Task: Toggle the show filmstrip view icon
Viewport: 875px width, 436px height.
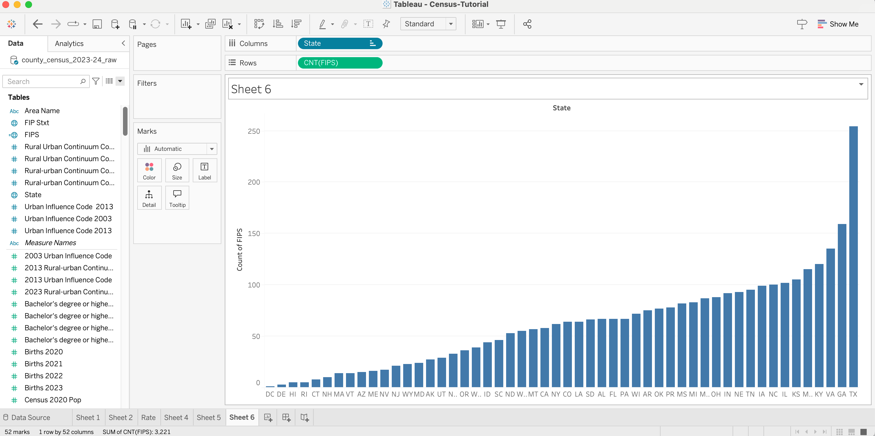Action: point(851,432)
